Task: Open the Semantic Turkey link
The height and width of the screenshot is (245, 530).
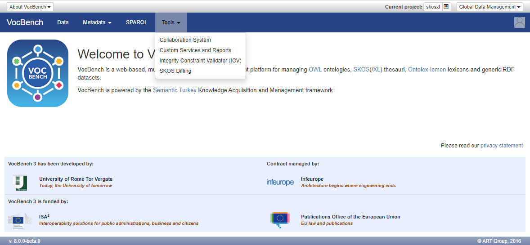Action: pos(175,90)
